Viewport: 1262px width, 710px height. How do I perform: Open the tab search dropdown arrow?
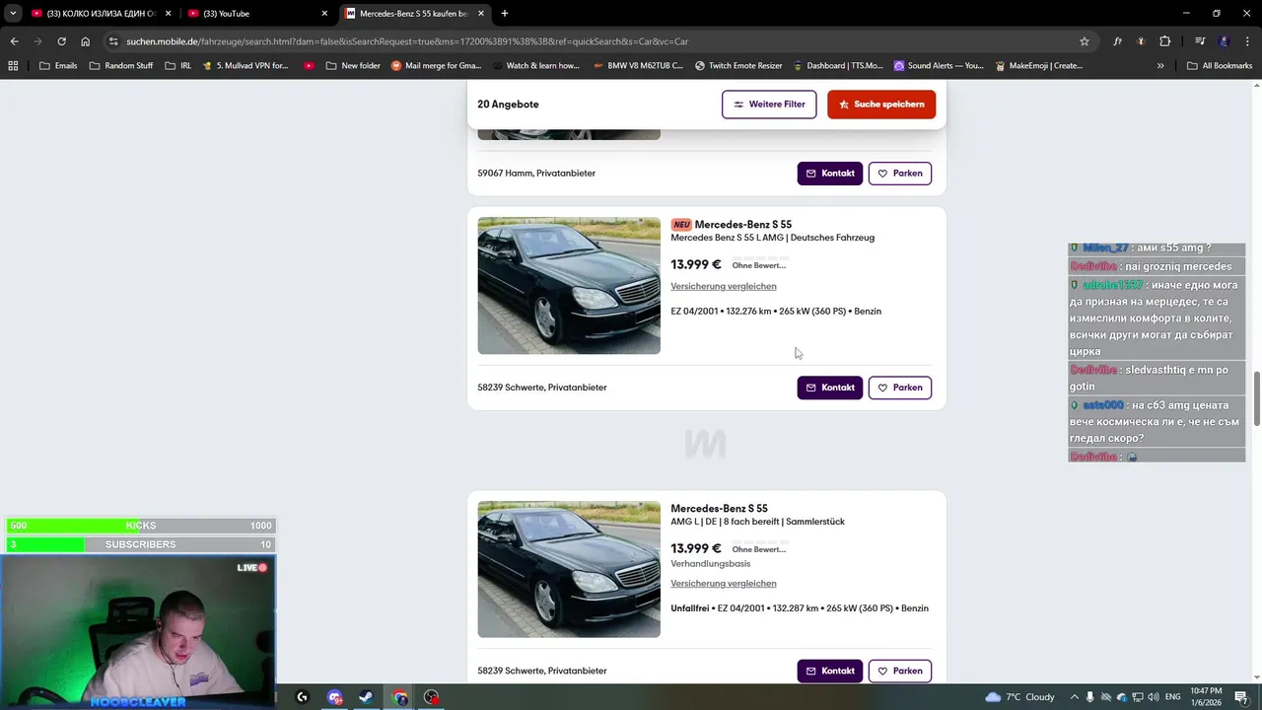pos(13,14)
